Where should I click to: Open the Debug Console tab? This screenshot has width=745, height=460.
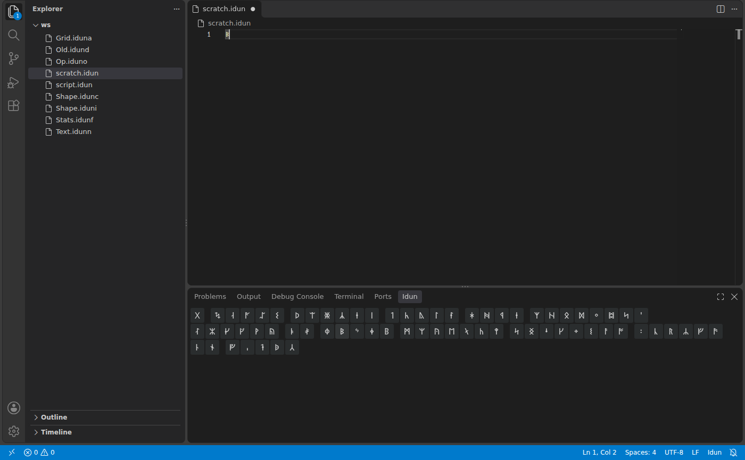[x=297, y=297]
